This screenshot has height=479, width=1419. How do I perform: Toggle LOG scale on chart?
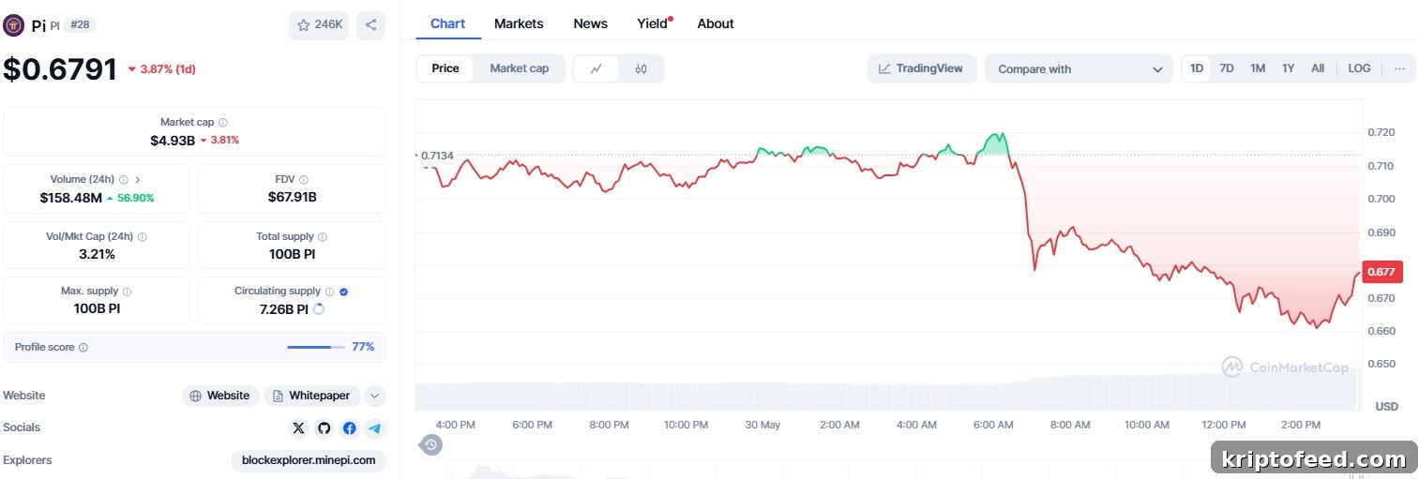pyautogui.click(x=1359, y=68)
